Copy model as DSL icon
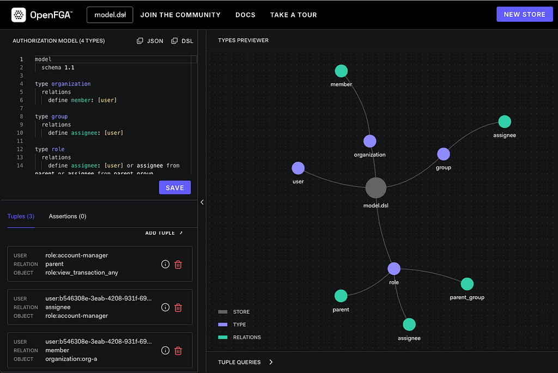This screenshot has width=558, height=373. [174, 41]
